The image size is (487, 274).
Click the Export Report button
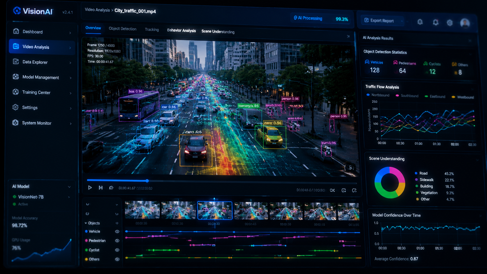tap(382, 21)
